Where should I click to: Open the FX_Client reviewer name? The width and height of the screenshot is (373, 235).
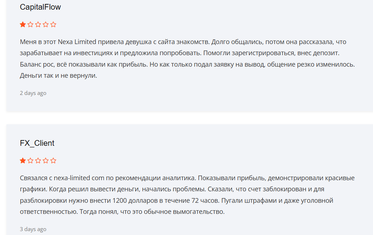(37, 143)
